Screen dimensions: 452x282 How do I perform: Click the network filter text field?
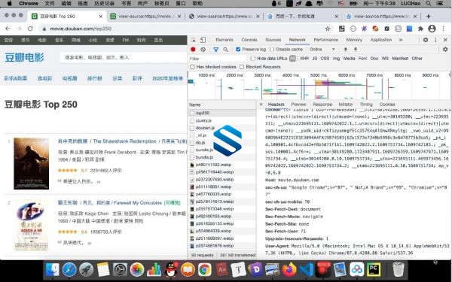click(218, 59)
